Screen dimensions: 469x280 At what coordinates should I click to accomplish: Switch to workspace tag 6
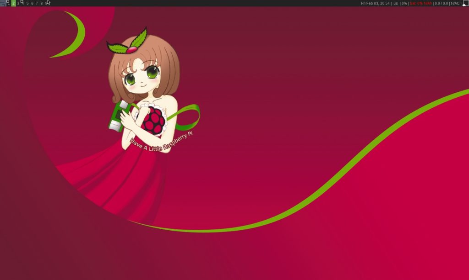tap(33, 3)
